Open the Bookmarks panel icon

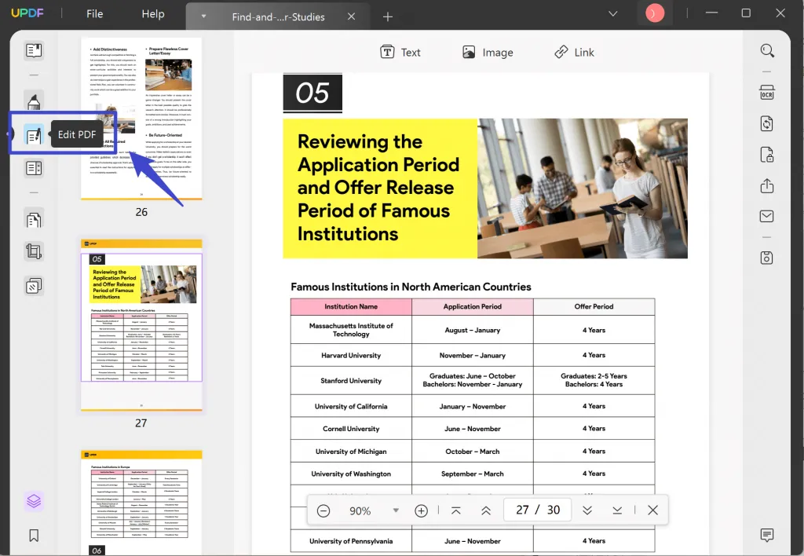pos(34,536)
